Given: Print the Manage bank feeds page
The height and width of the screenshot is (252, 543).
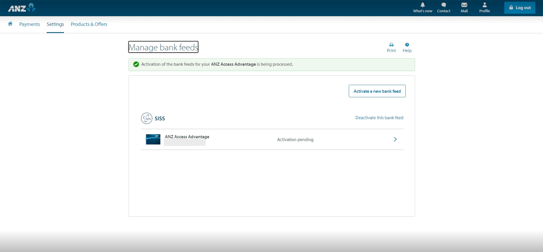Looking at the screenshot, I should tap(391, 48).
